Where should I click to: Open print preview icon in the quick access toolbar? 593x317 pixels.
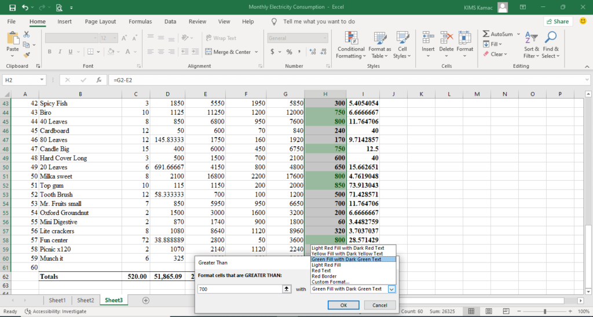pos(58,7)
